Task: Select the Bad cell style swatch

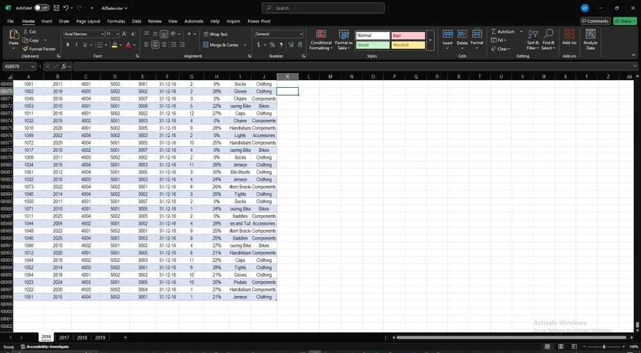Action: tap(408, 35)
